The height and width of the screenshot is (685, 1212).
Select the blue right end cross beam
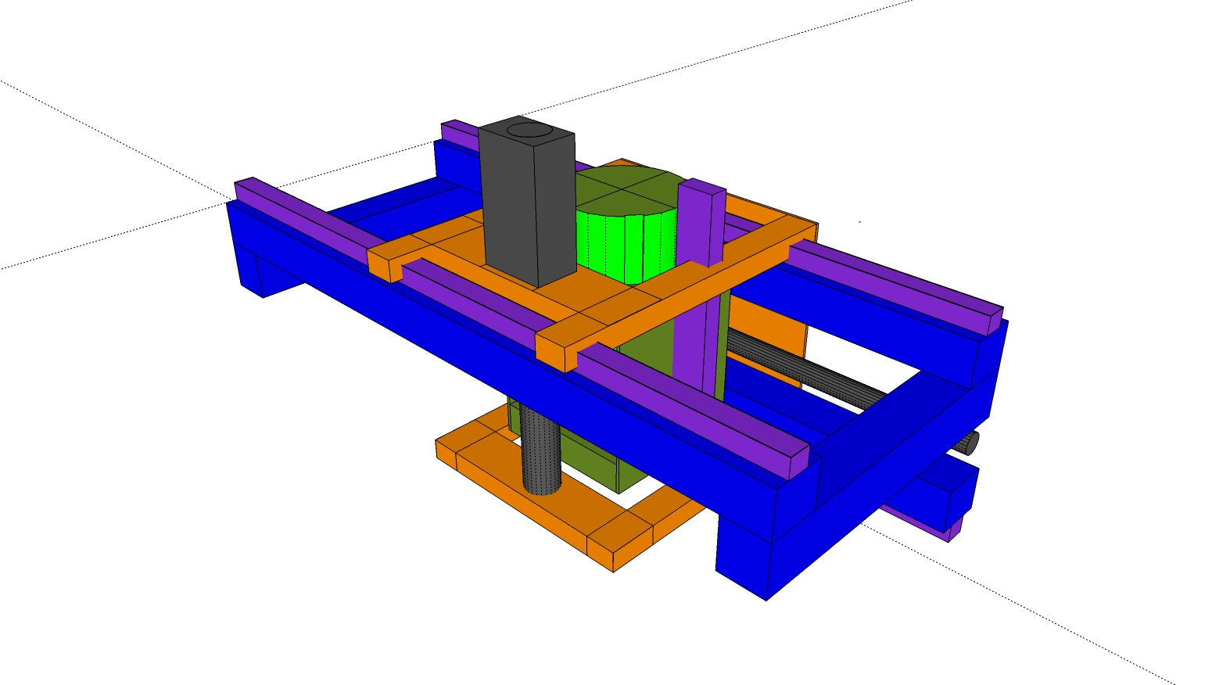[899, 461]
